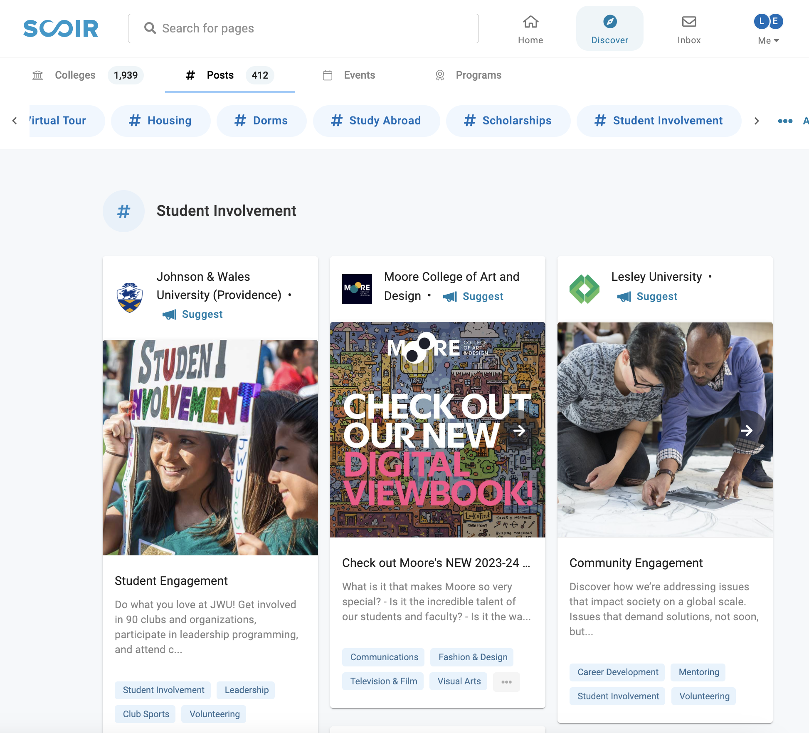The height and width of the screenshot is (733, 809).
Task: Open the Programs tab
Action: pos(468,75)
